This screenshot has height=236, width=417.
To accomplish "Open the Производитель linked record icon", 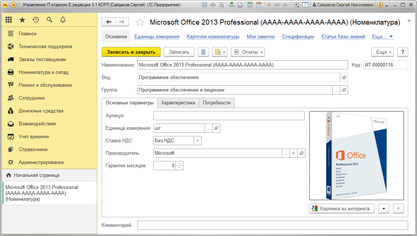I will point(301,153).
